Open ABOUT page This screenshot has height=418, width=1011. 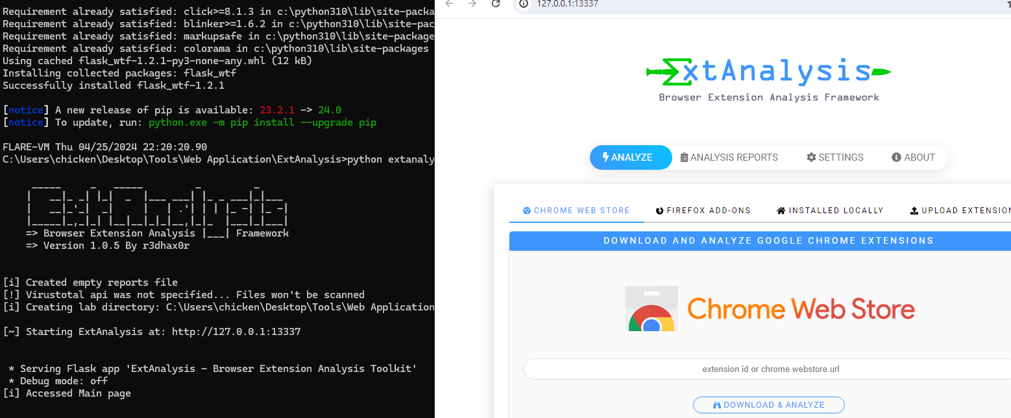point(913,157)
